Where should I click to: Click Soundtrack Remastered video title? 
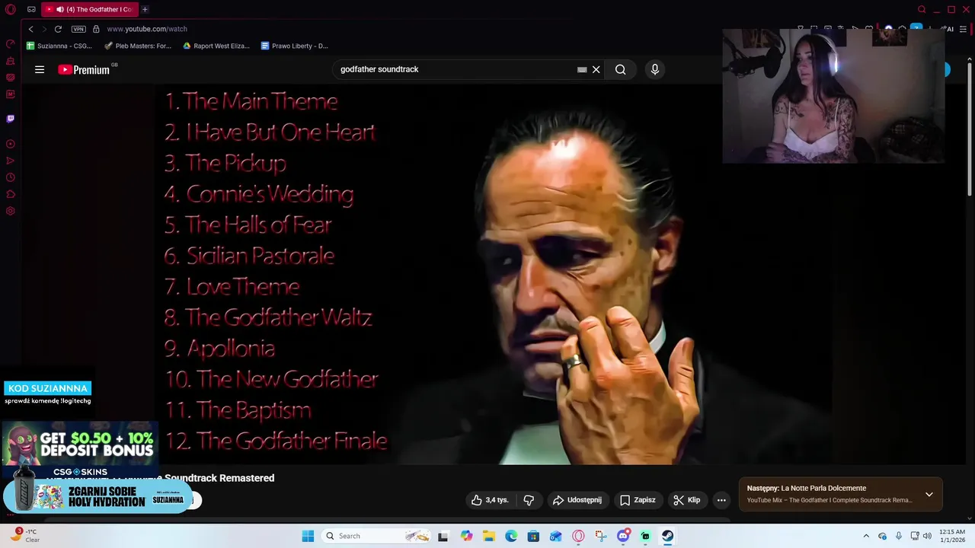coord(219,478)
